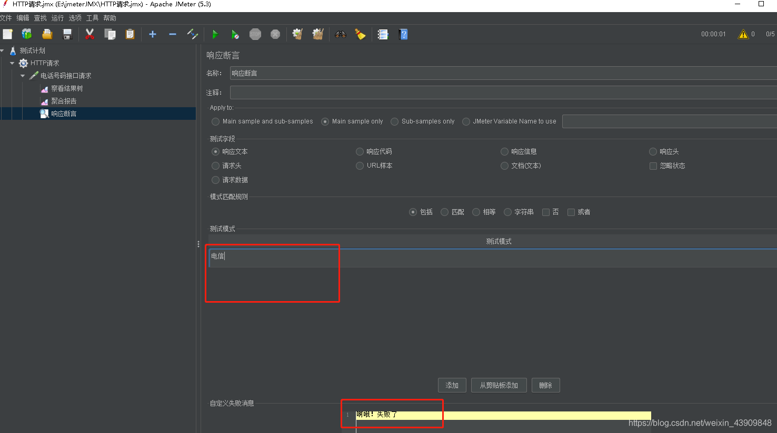Image resolution: width=777 pixels, height=433 pixels.
Task: Collapse the 电话号码接口请求 tree arrow
Action: [x=23, y=76]
